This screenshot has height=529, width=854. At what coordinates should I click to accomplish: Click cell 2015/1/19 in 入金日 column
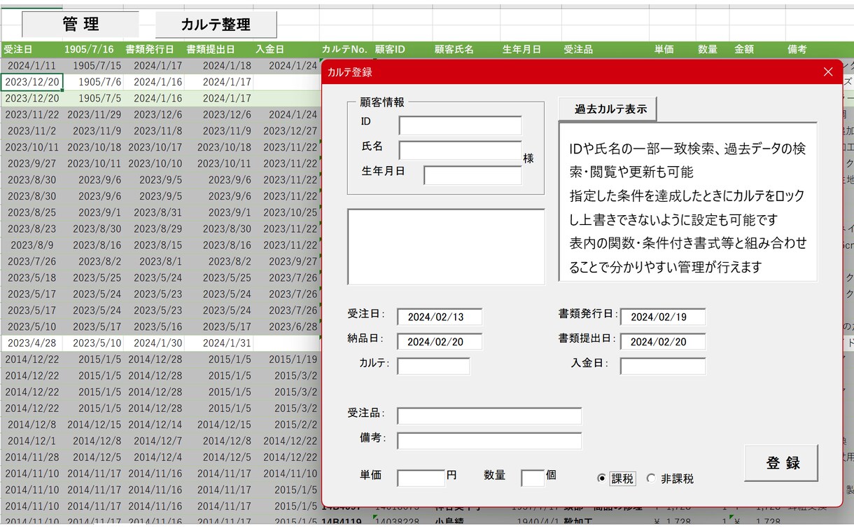tap(286, 359)
